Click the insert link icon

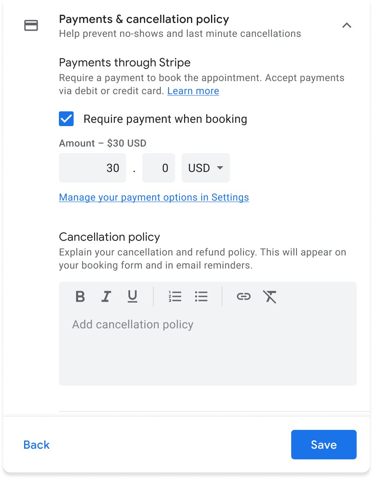pos(244,296)
